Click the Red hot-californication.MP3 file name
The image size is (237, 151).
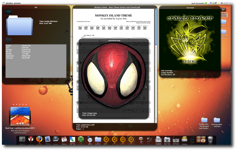tap(20, 128)
